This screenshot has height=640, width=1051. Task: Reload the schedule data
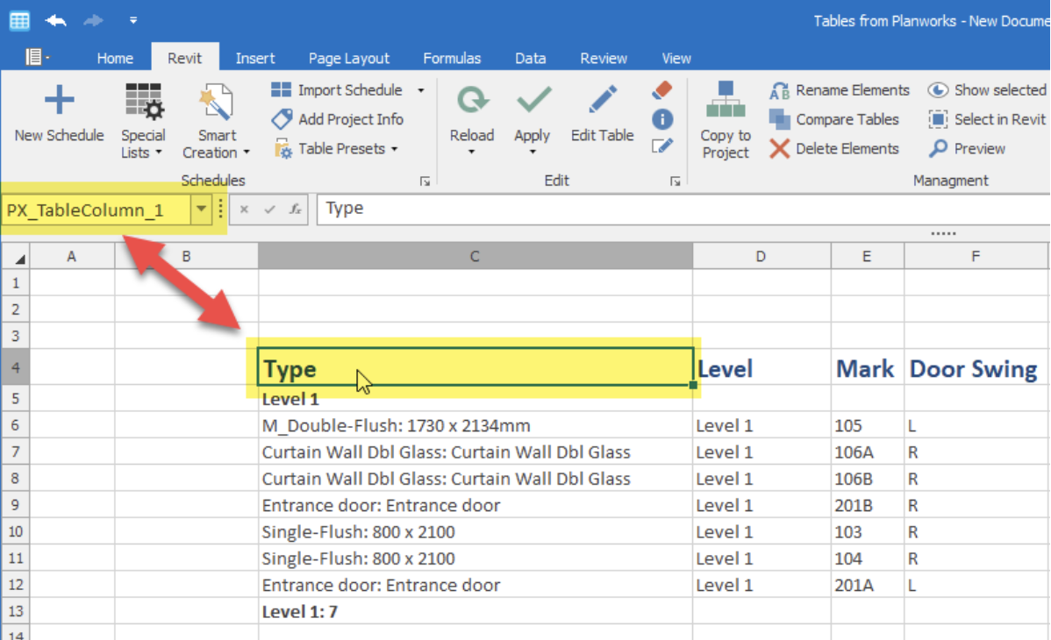(x=472, y=101)
